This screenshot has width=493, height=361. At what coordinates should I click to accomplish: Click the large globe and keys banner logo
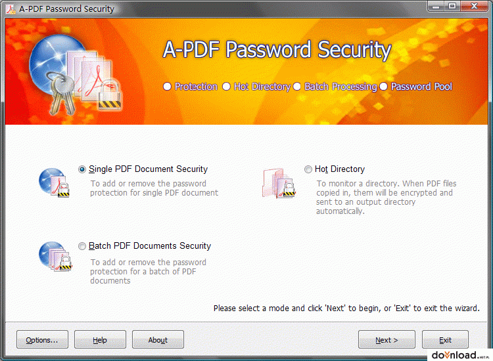pyautogui.click(x=76, y=74)
